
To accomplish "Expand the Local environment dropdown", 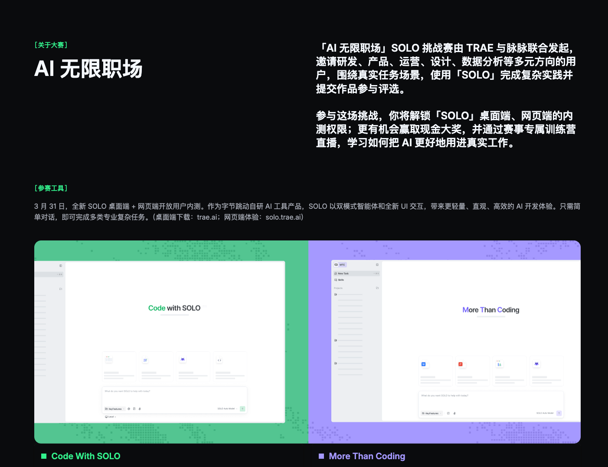I will (x=111, y=417).
